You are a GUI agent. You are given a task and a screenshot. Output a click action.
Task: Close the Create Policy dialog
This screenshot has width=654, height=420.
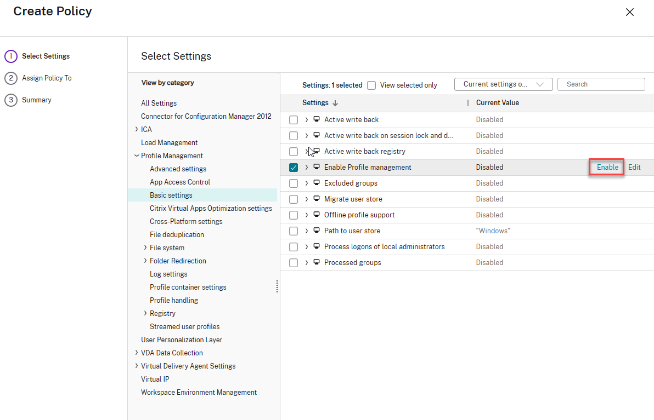pos(630,12)
